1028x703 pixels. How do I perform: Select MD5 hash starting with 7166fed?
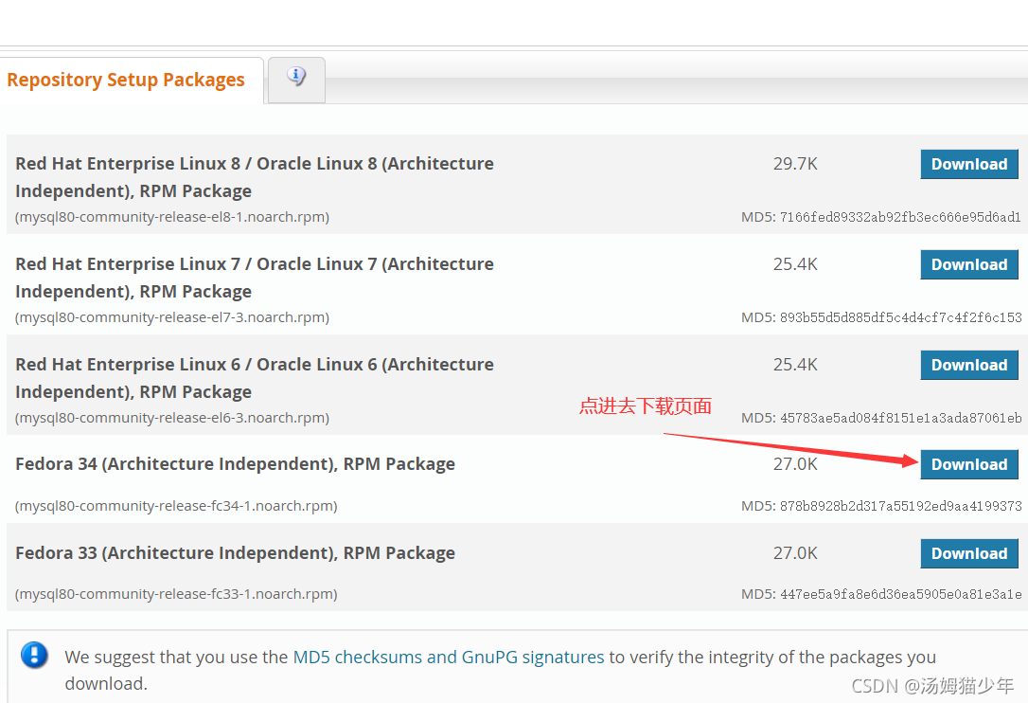(x=901, y=217)
